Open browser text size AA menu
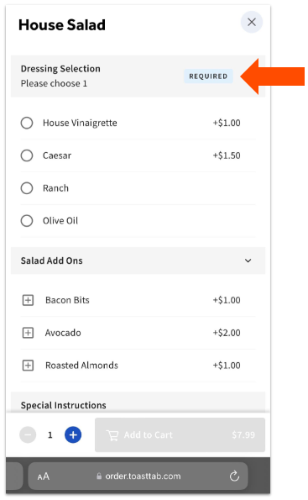 [44, 476]
